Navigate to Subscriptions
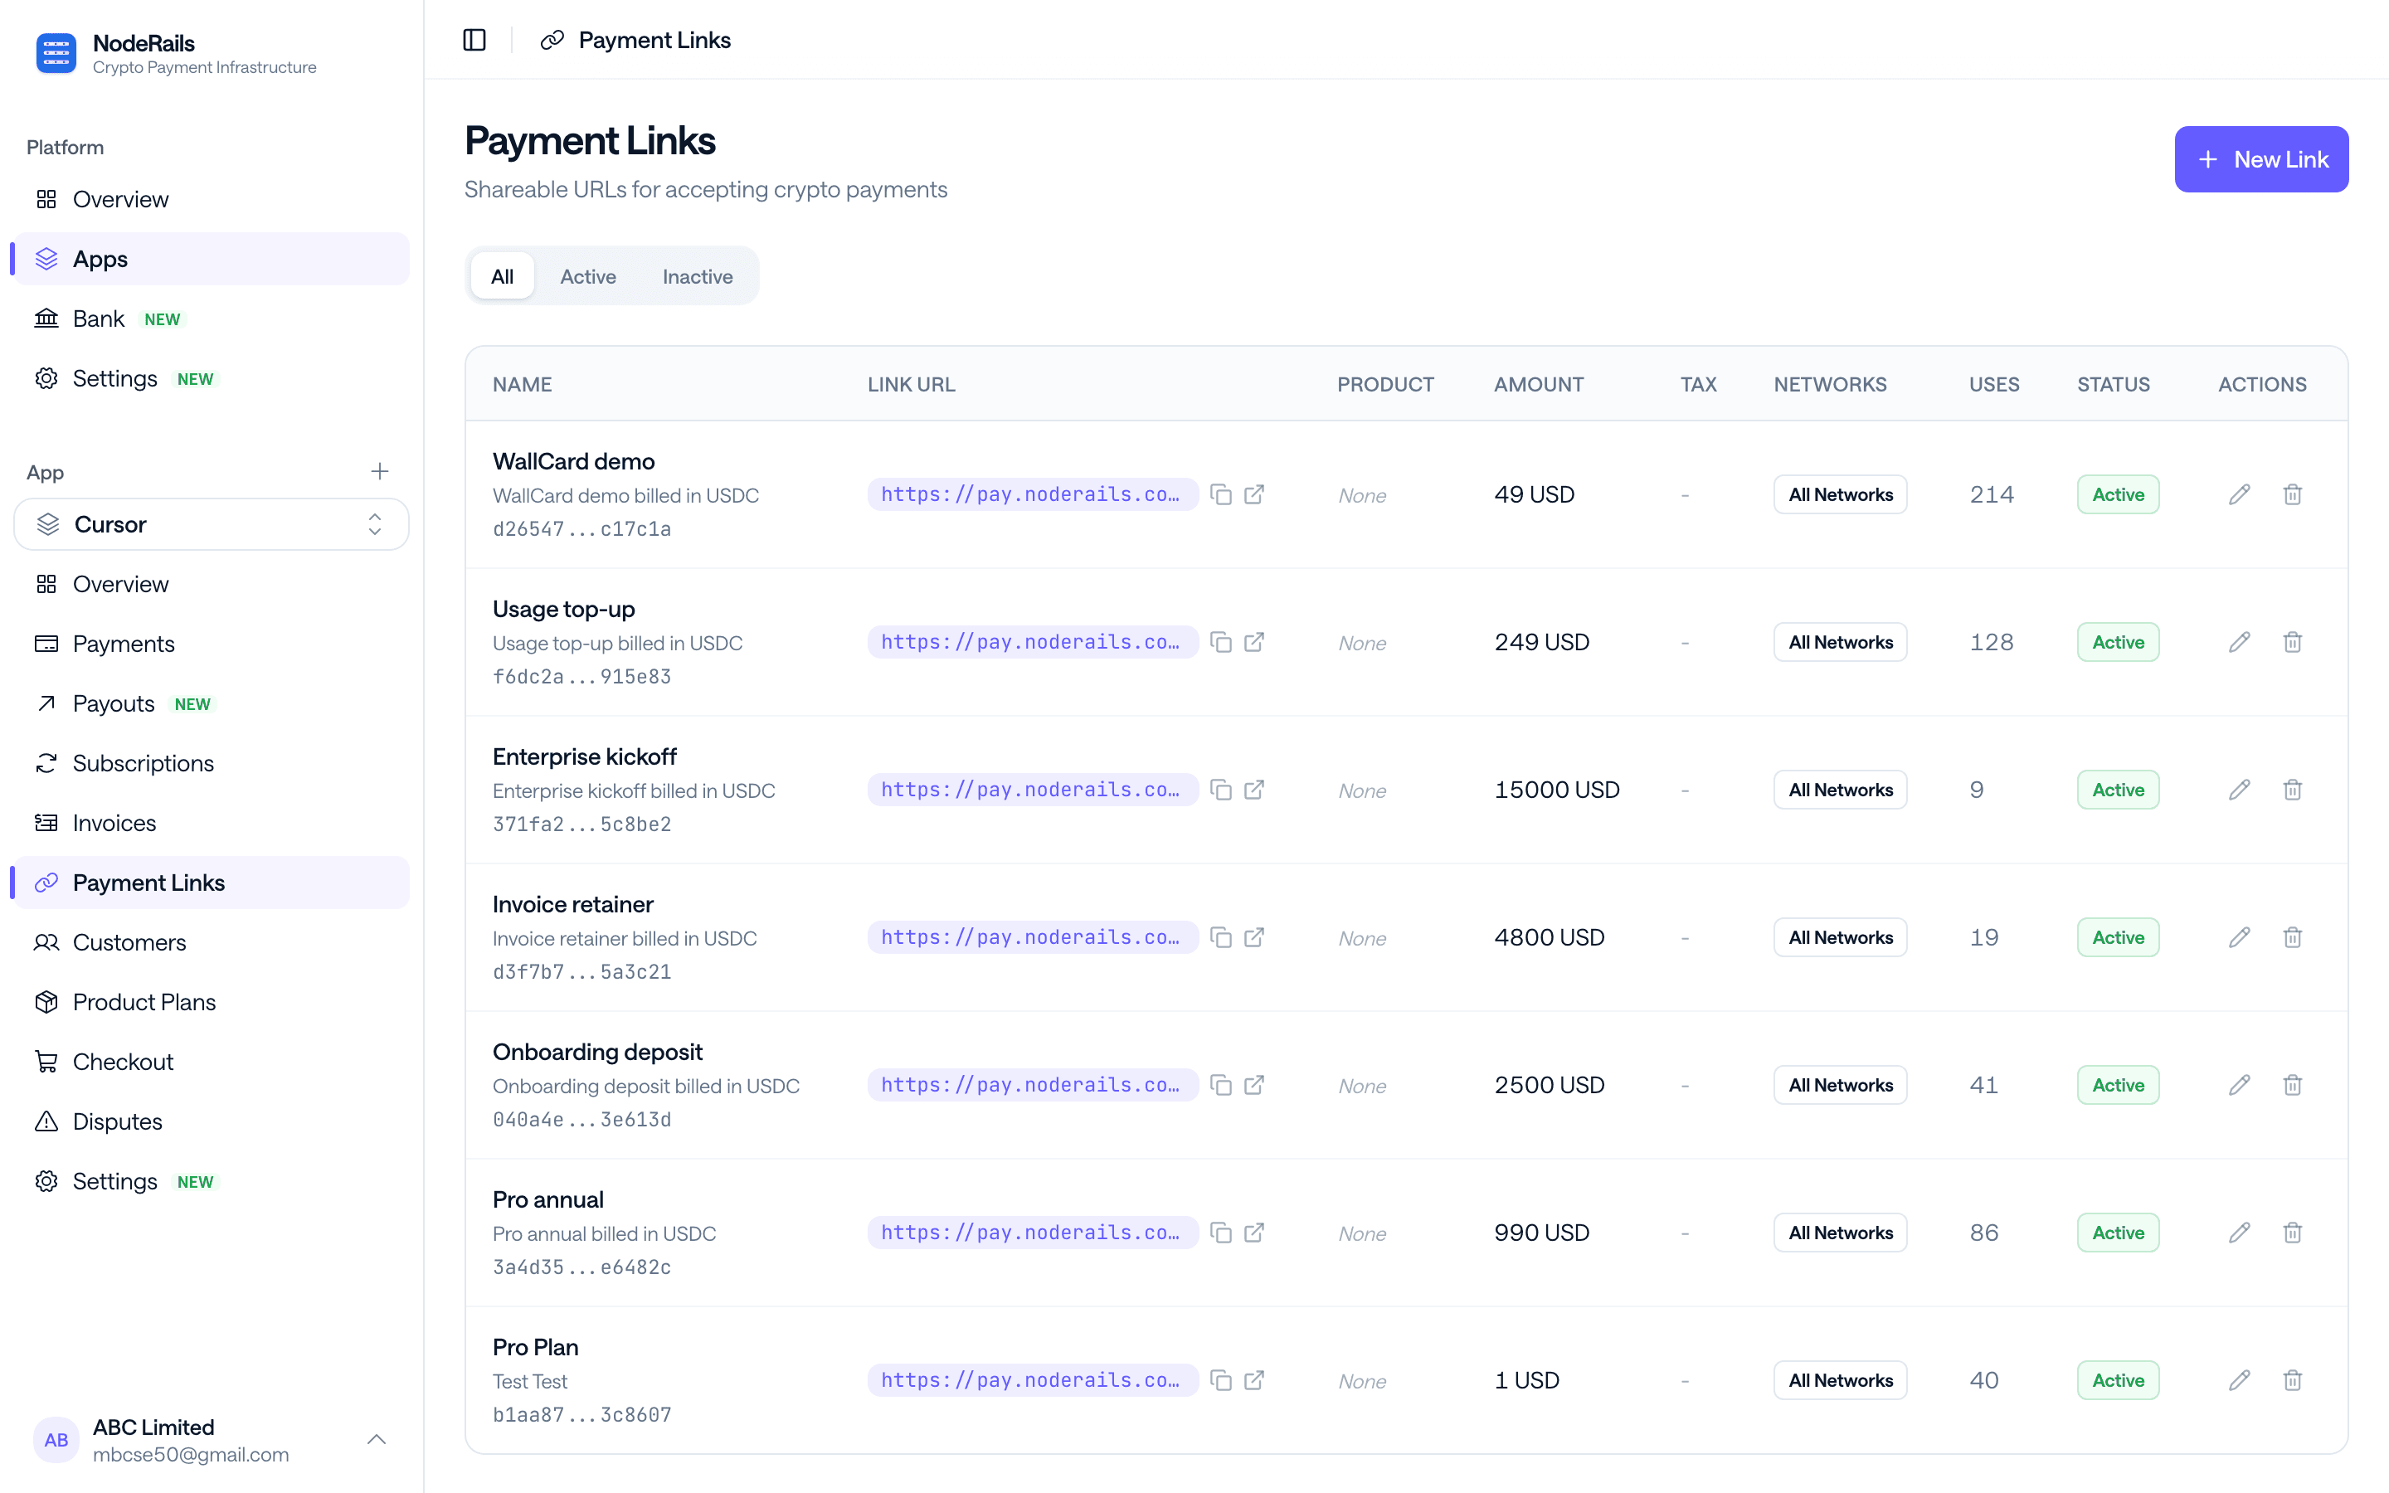The image size is (2389, 1493). pyautogui.click(x=212, y=763)
